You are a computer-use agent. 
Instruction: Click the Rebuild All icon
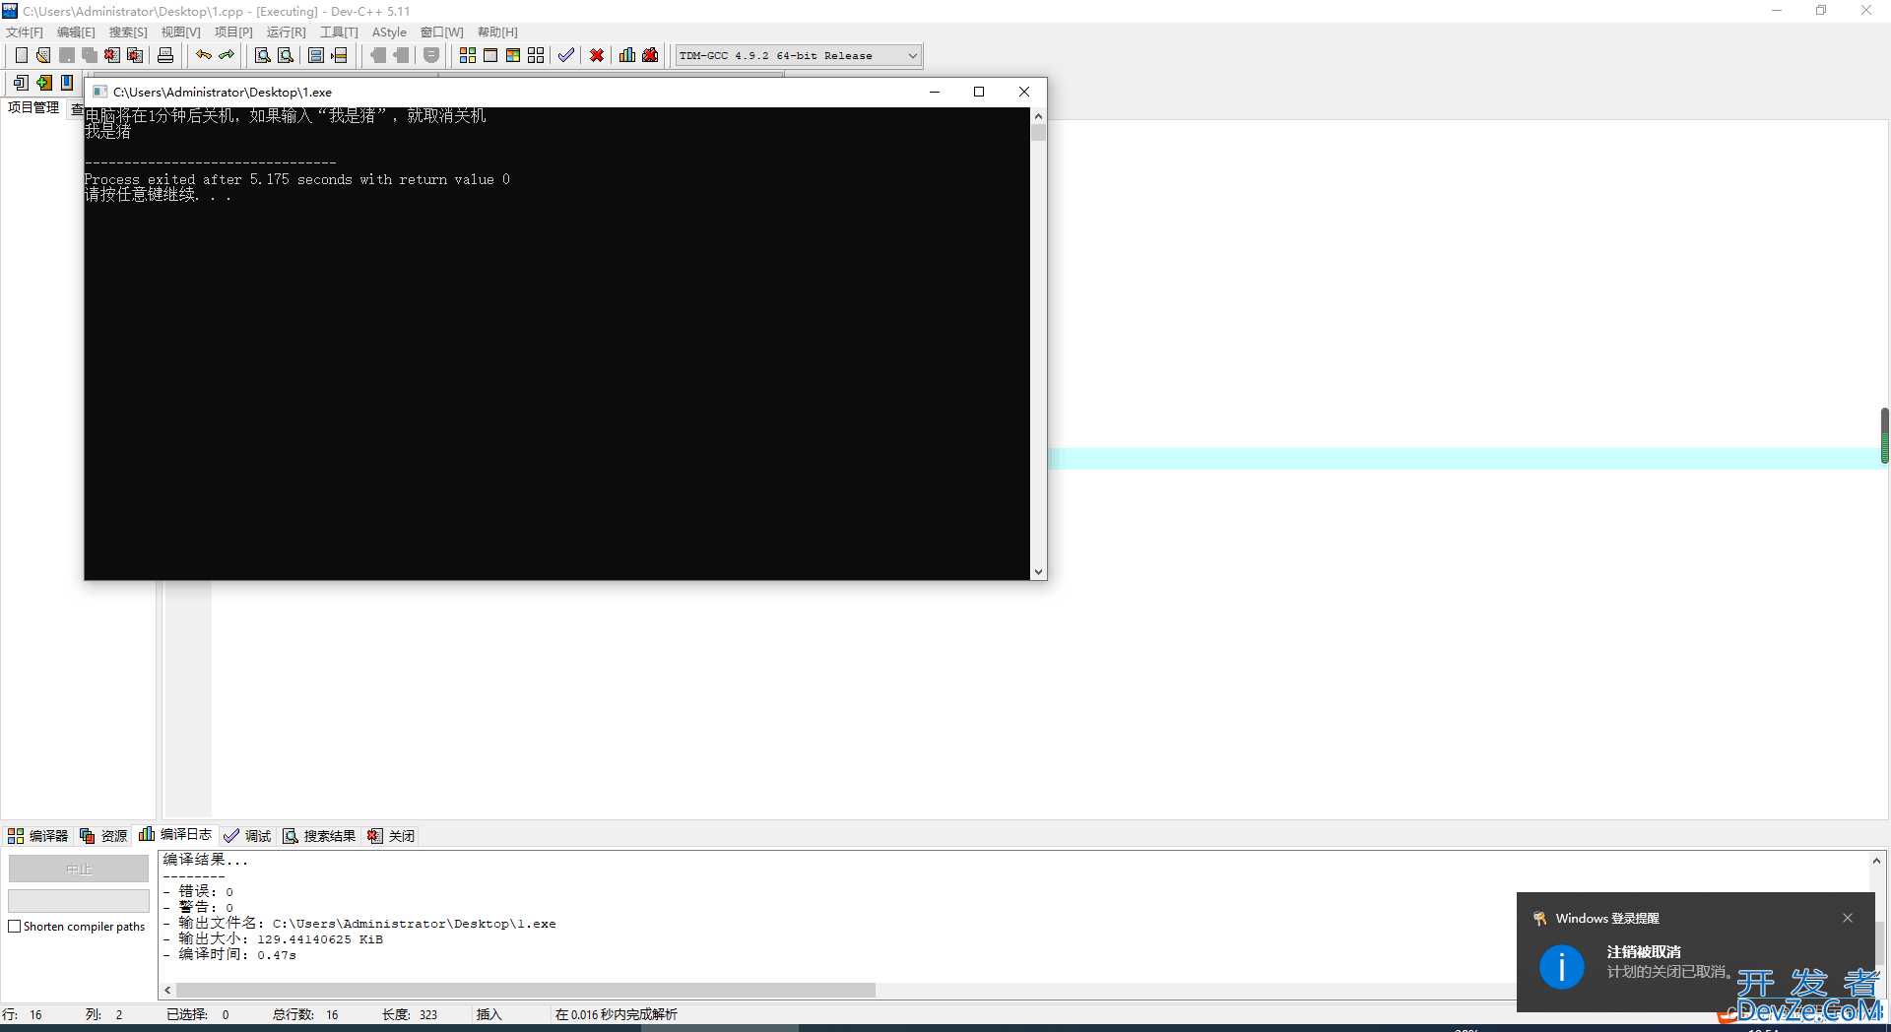(536, 55)
